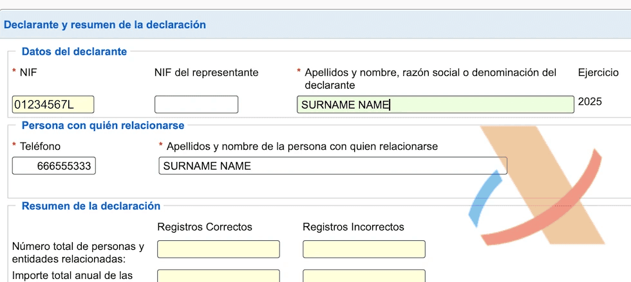Select Registros Incorrectos field for Importe total anual
The width and height of the screenshot is (631, 282).
[x=364, y=276]
